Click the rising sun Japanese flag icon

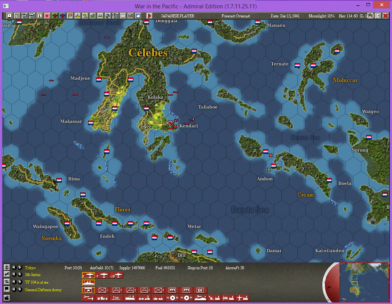point(47,16)
